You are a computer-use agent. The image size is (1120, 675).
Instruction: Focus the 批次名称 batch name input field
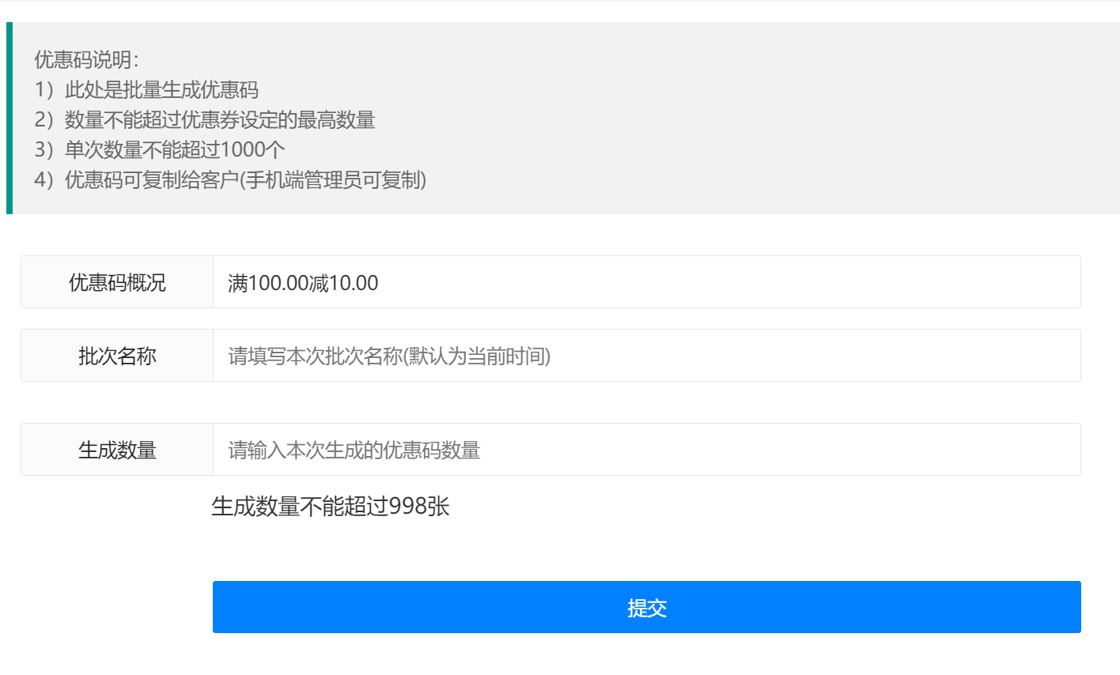(646, 356)
